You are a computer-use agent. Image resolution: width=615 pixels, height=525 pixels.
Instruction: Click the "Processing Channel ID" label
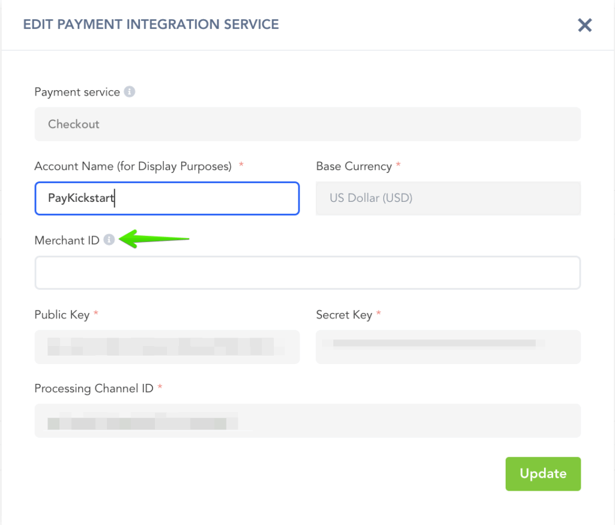click(94, 388)
